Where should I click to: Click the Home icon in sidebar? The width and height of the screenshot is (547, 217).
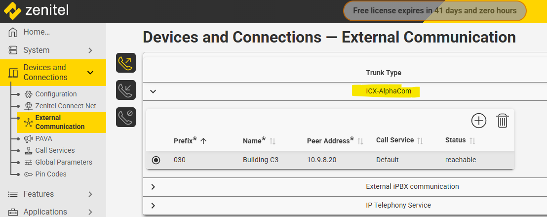(13, 32)
